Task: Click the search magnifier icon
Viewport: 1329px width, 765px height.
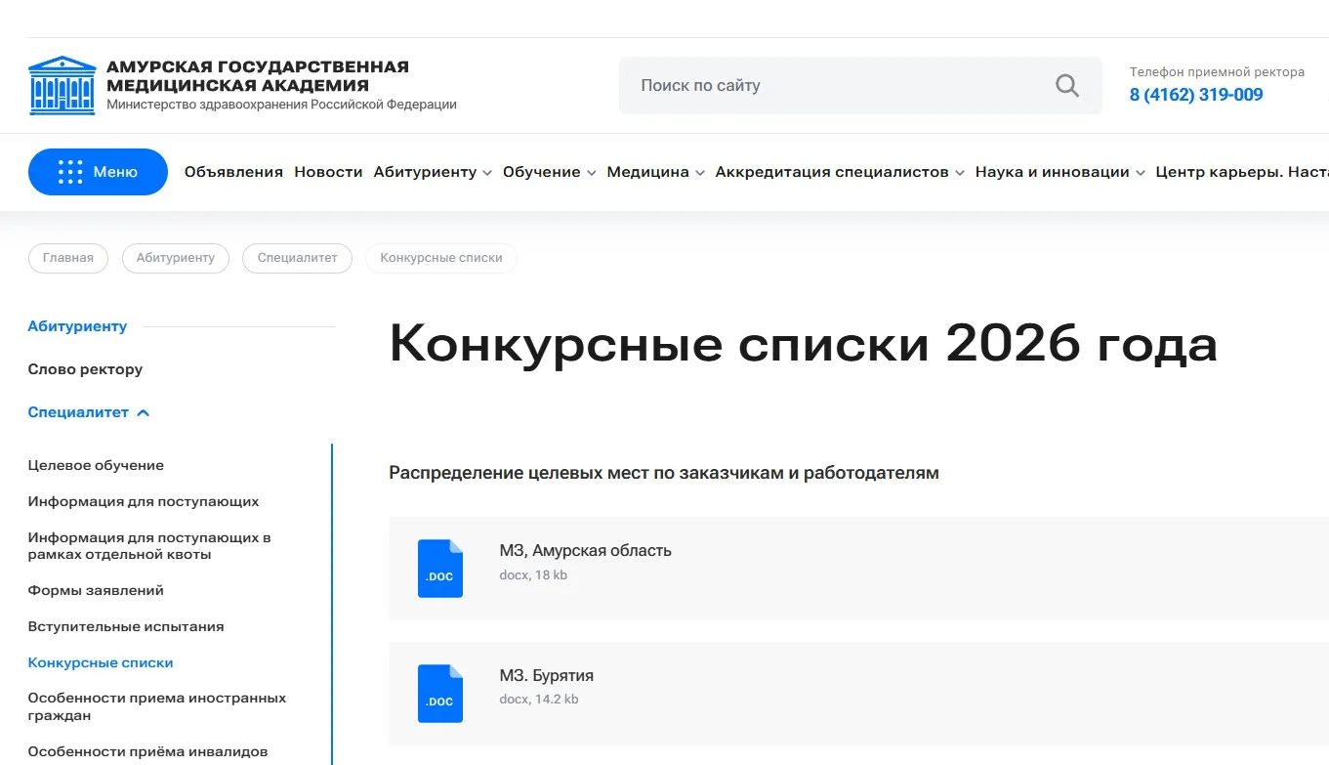Action: [x=1067, y=86]
